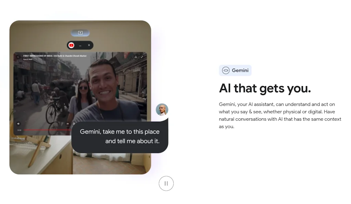The image size is (351, 204).
Task: Click the back arrow on the video overlay
Action: 19,57
